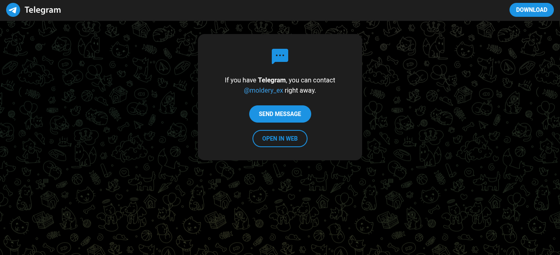Click the "If you have" text
560x255 pixels.
tap(241, 80)
